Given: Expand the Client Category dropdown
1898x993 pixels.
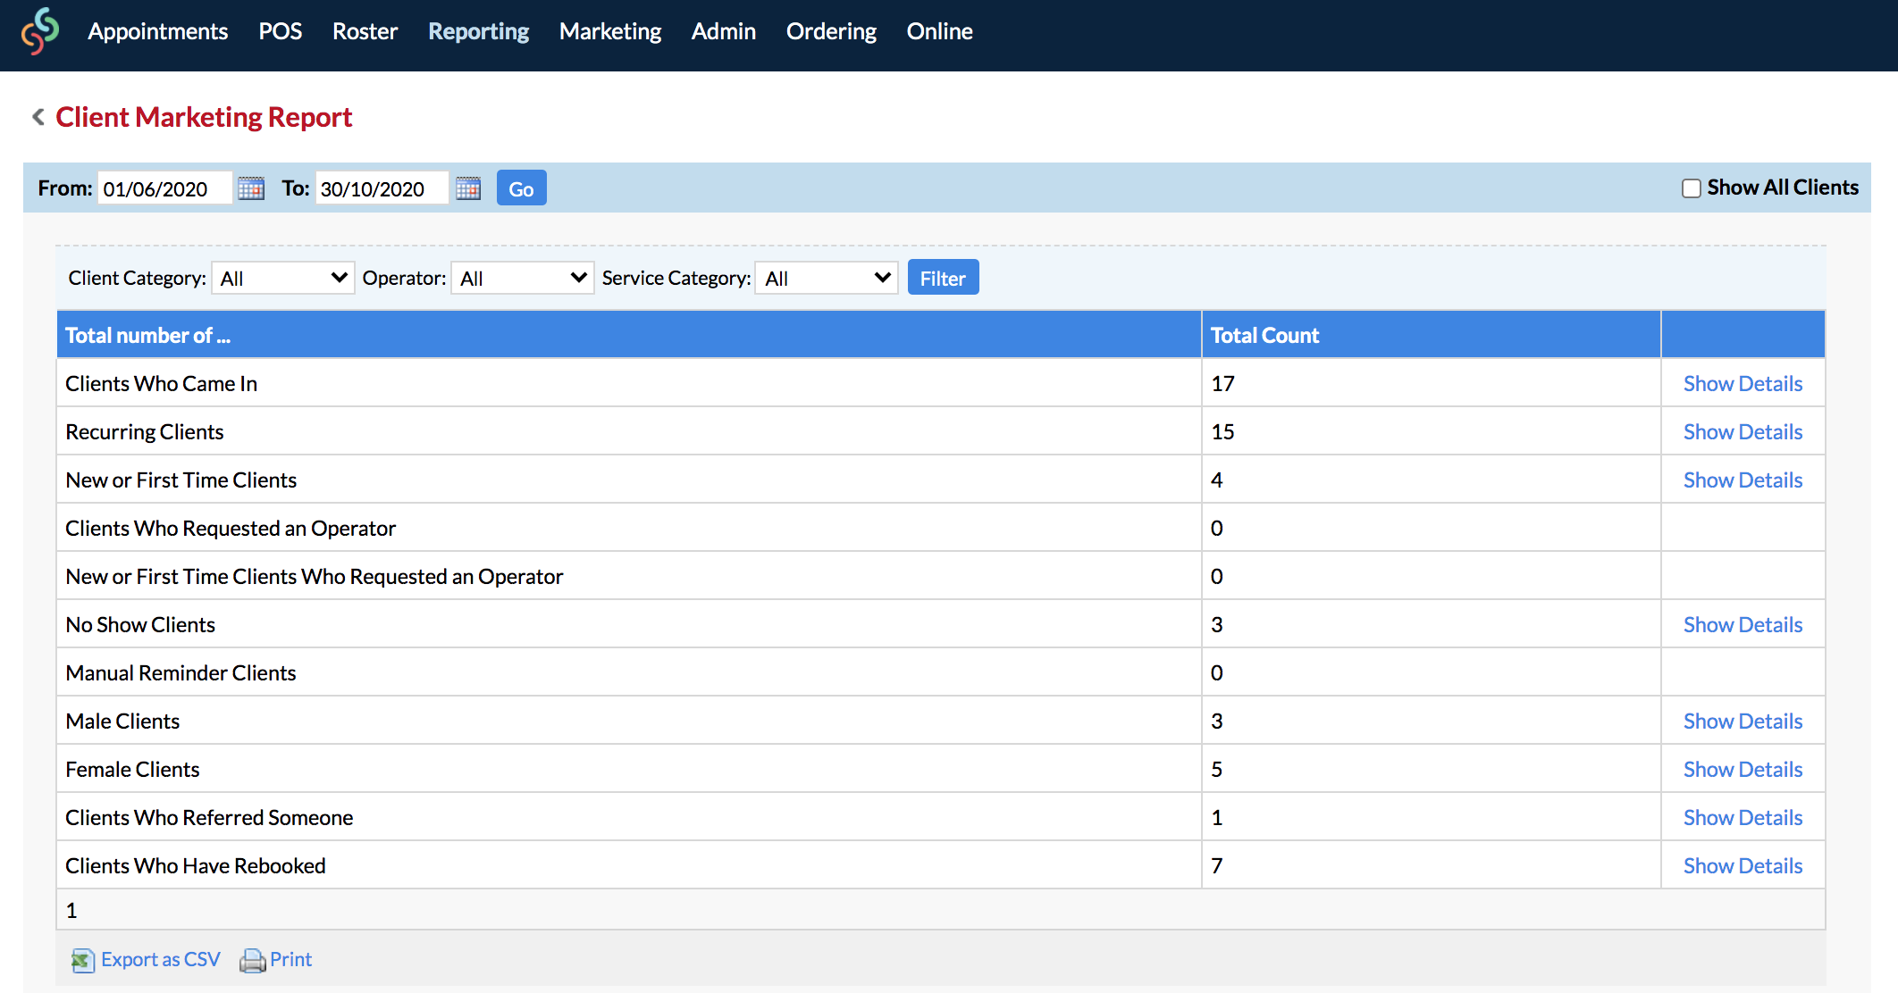Looking at the screenshot, I should tap(283, 278).
